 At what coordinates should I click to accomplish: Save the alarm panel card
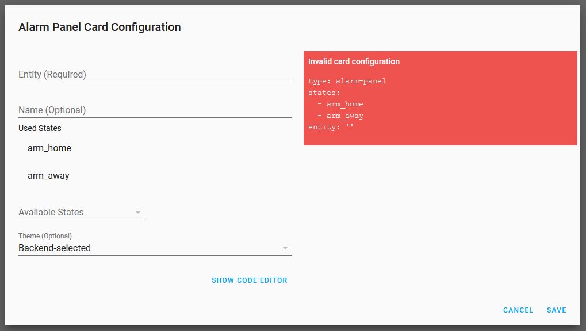[x=557, y=310]
